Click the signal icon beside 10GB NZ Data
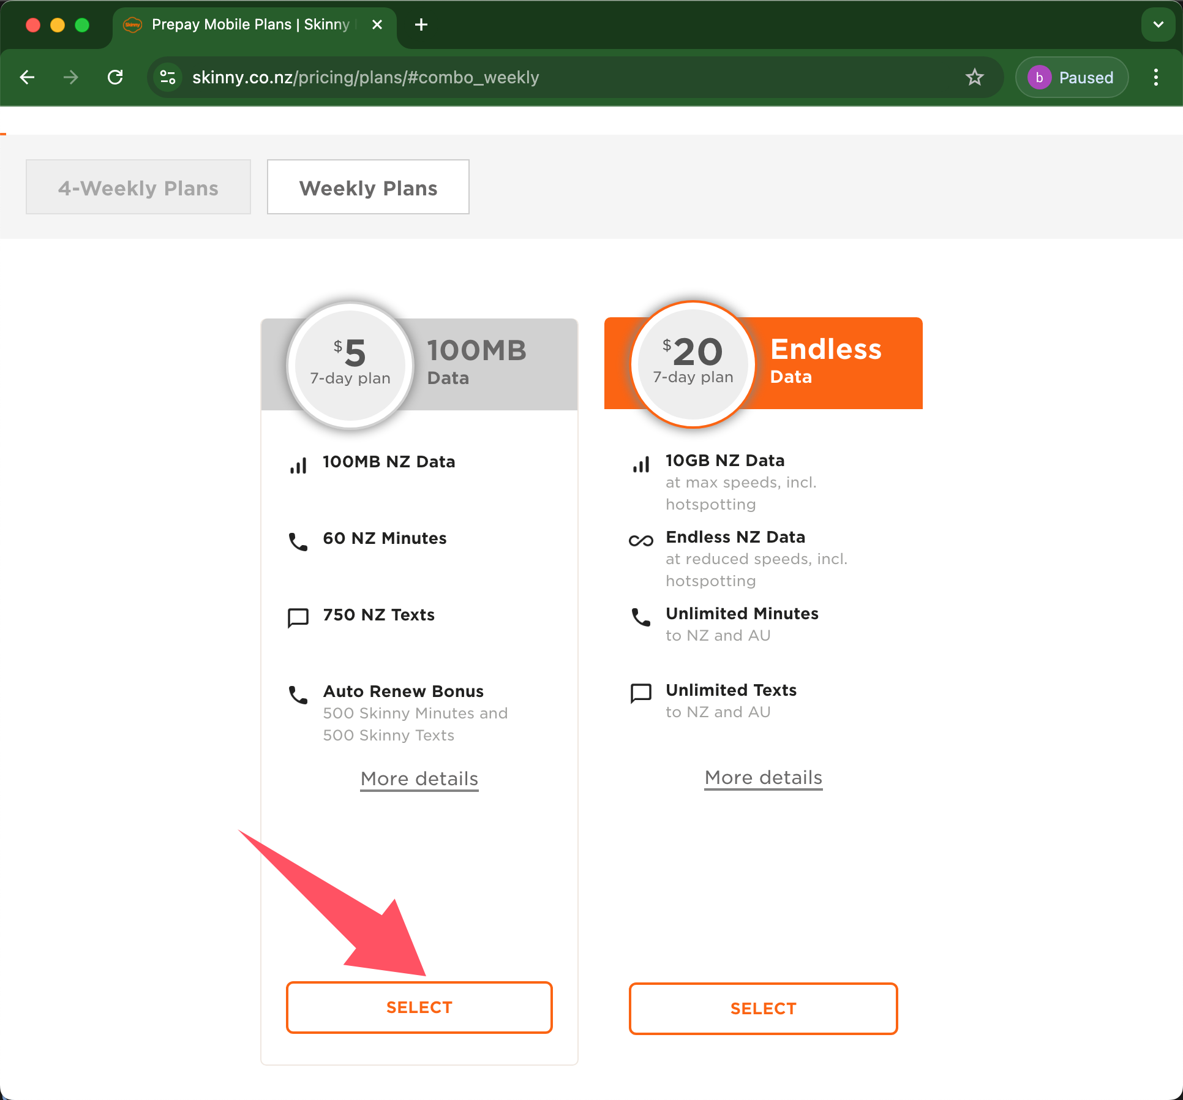Image resolution: width=1183 pixels, height=1100 pixels. (641, 465)
